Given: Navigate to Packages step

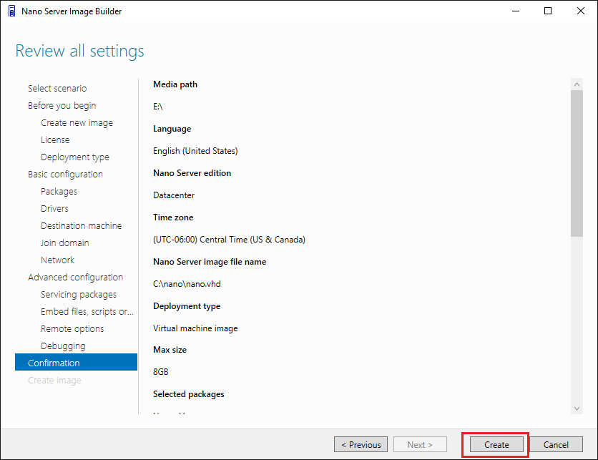Looking at the screenshot, I should (x=59, y=192).
